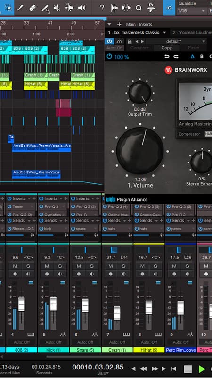Image resolution: width=212 pixels, height=378 pixels.
Task: Switch to Youlean Loudness plugin tab
Action: [x=192, y=32]
